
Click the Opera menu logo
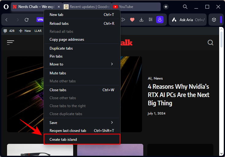coord(6,7)
